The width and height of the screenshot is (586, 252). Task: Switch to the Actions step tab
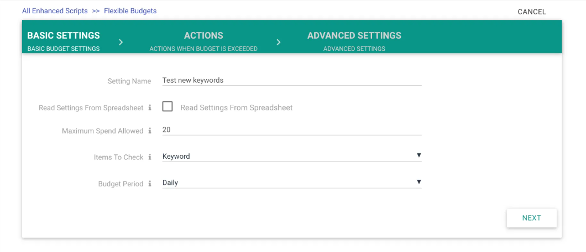(203, 41)
